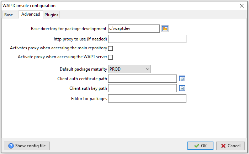
Task: Focus the base directory field showing c:\waptdev
Action: (x=134, y=28)
